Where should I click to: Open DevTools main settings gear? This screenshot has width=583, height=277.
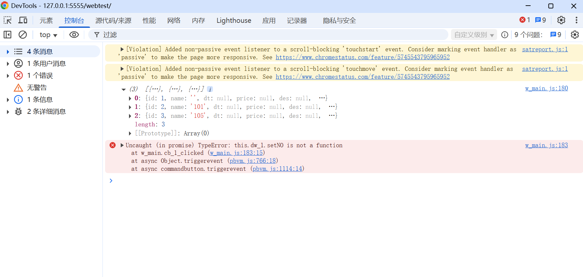(561, 20)
